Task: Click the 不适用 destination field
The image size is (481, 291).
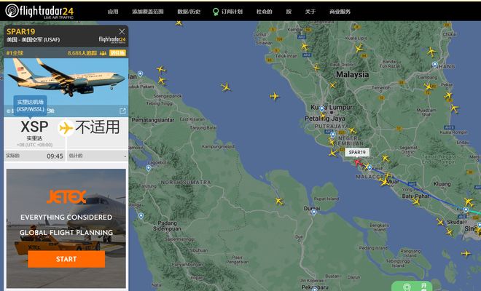Action: coord(97,127)
